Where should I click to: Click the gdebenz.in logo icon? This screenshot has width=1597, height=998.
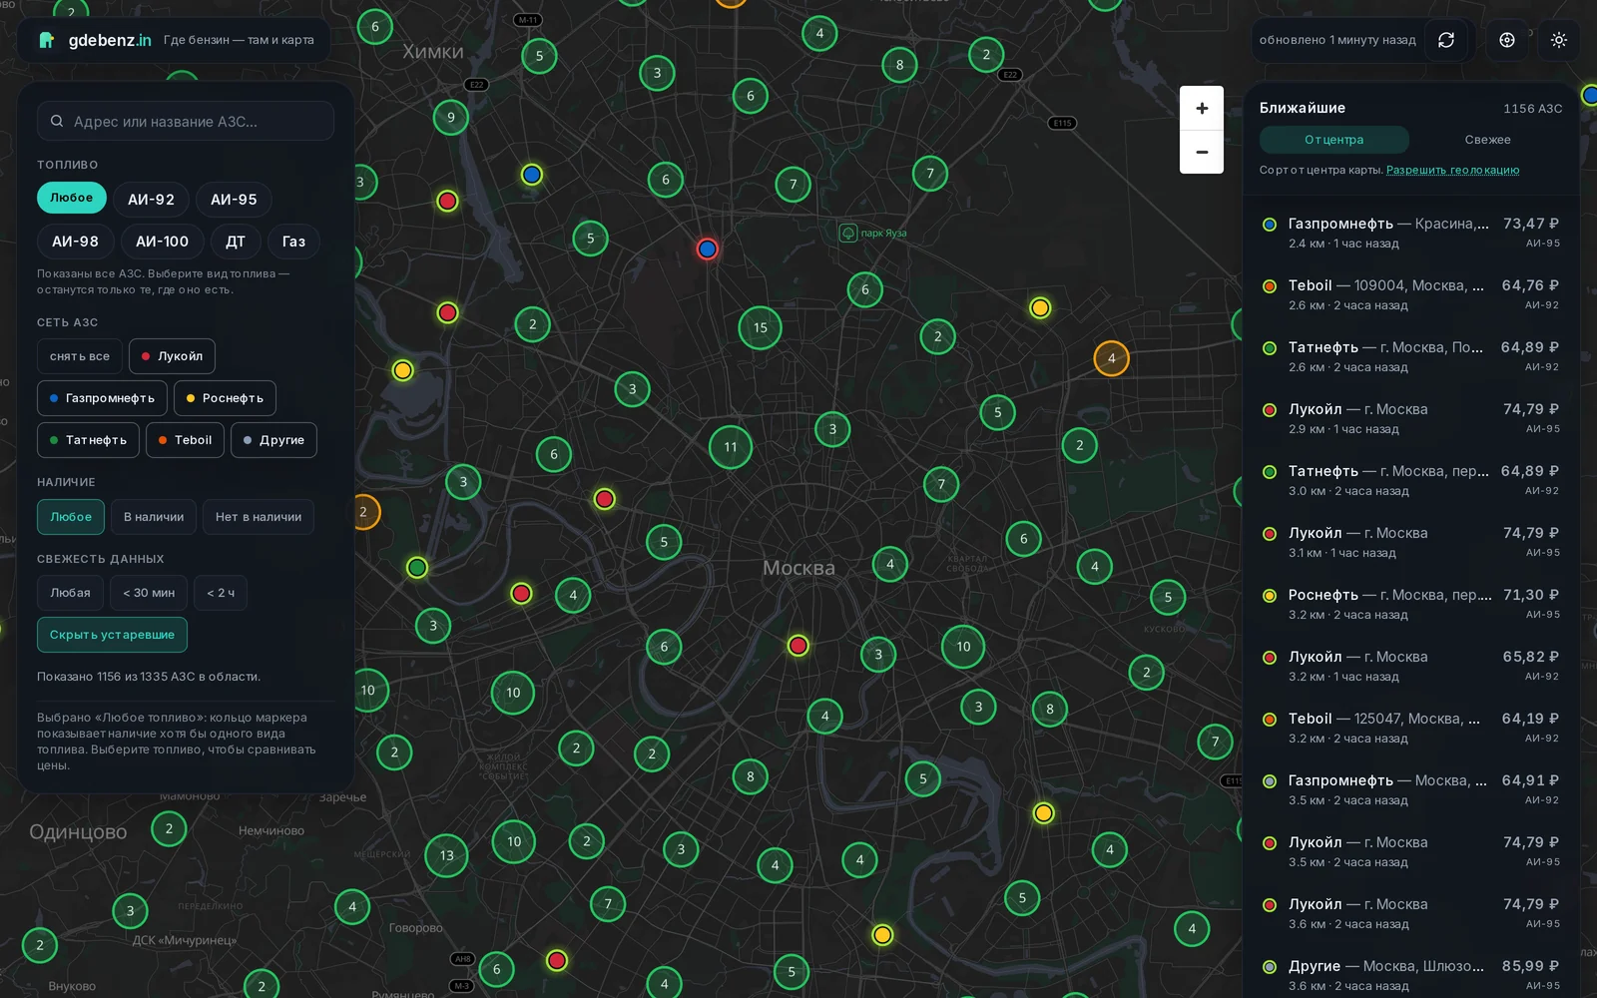[47, 40]
